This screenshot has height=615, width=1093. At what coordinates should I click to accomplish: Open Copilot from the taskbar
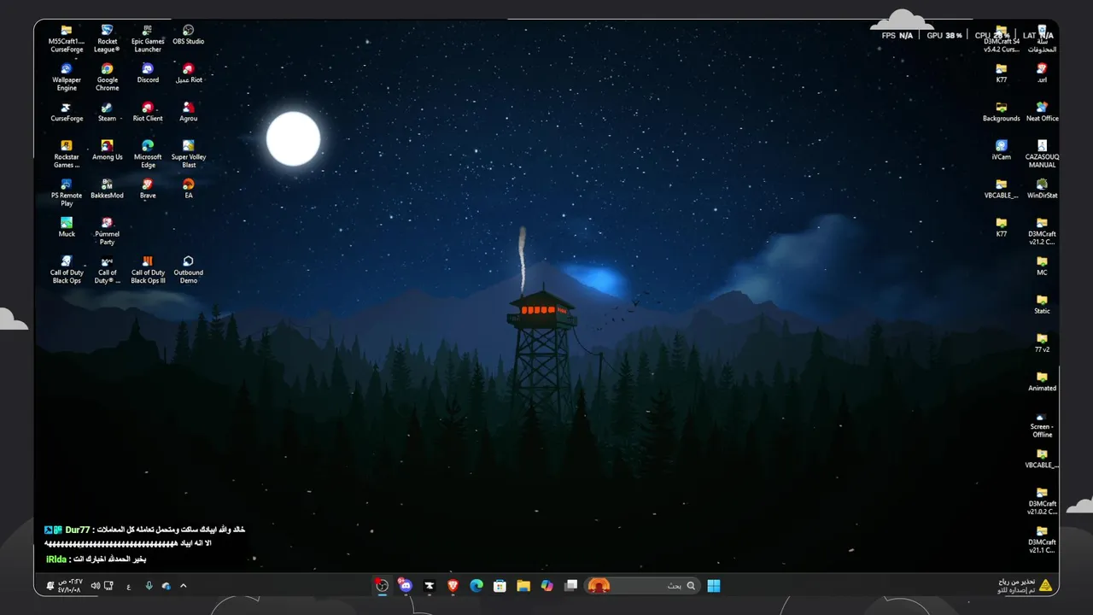click(547, 586)
